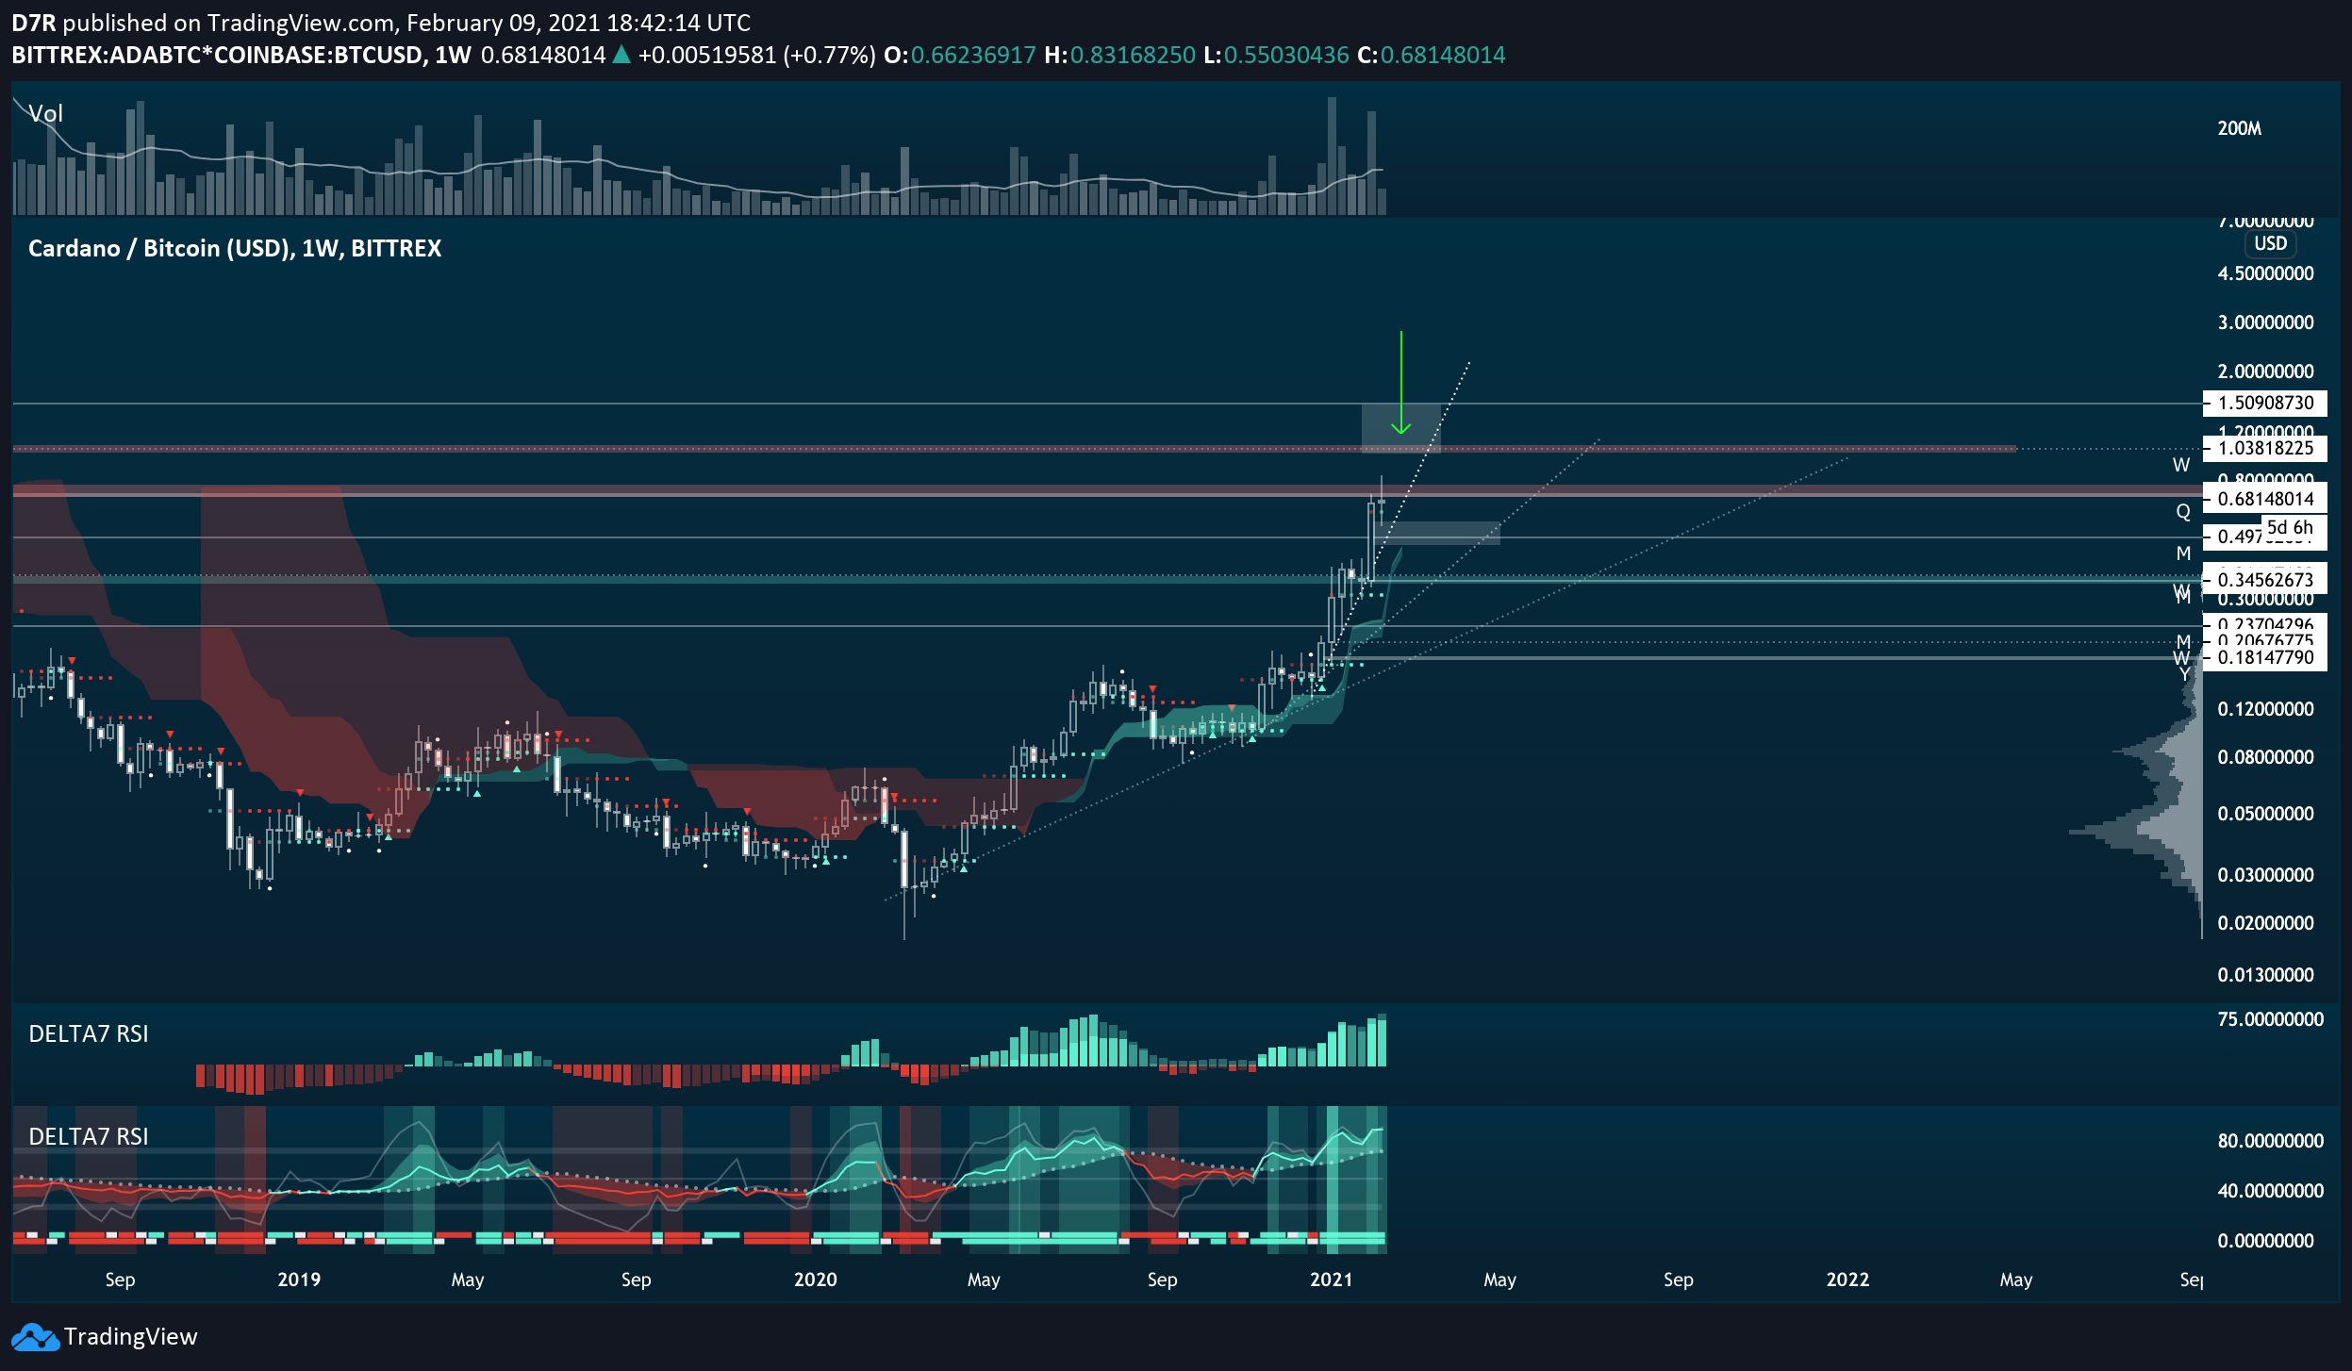Screen dimensions: 2352x1371
Task: Click the D7R author name
Action: point(34,23)
